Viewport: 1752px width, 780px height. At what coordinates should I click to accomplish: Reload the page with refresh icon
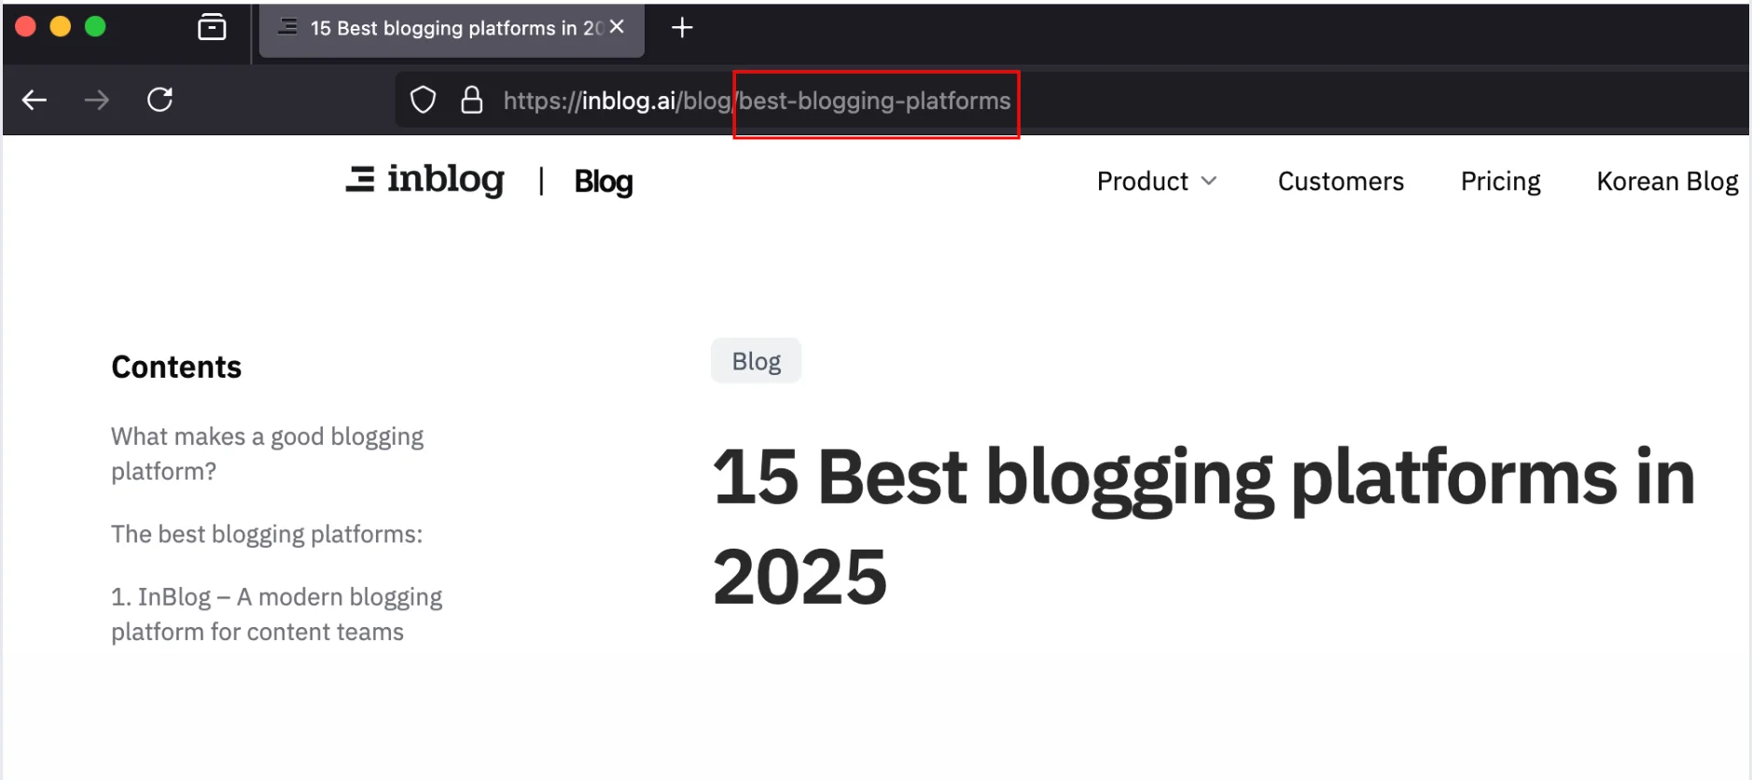pyautogui.click(x=160, y=100)
